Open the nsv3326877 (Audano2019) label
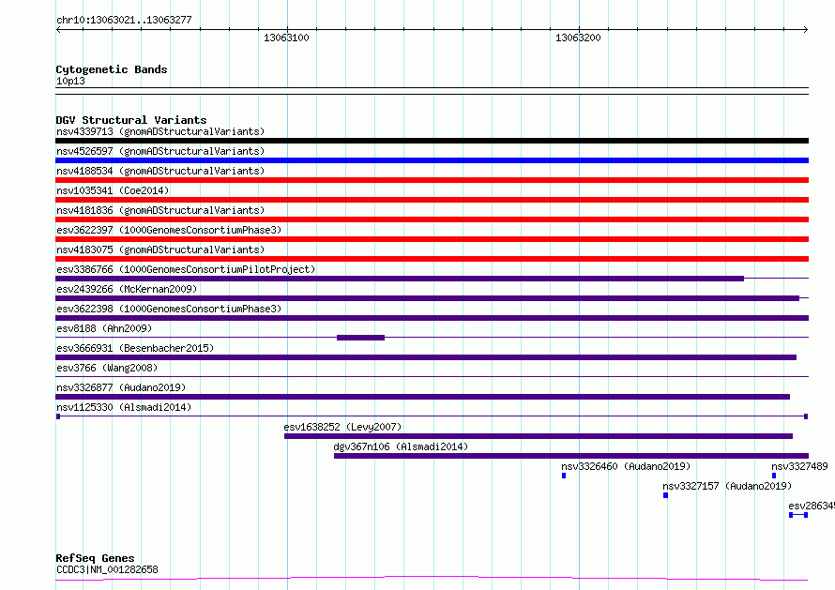 pyautogui.click(x=121, y=387)
